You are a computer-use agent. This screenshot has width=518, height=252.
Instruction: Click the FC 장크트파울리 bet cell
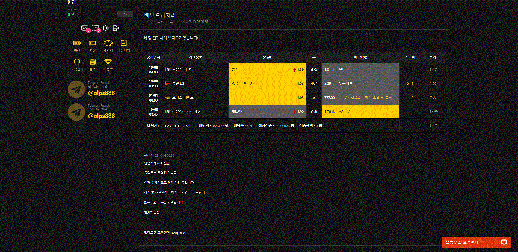tap(267, 83)
